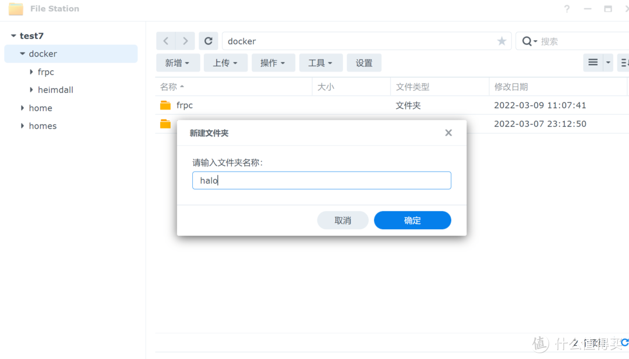The height and width of the screenshot is (359, 629).
Task: Bookmark the docker path with the star
Action: 501,41
